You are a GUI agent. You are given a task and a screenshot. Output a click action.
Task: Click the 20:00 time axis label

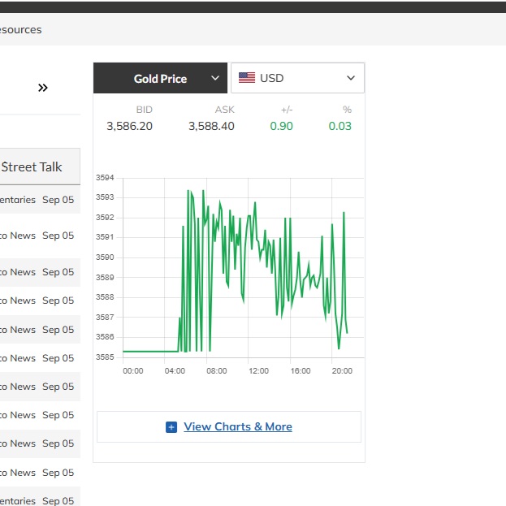coord(342,371)
